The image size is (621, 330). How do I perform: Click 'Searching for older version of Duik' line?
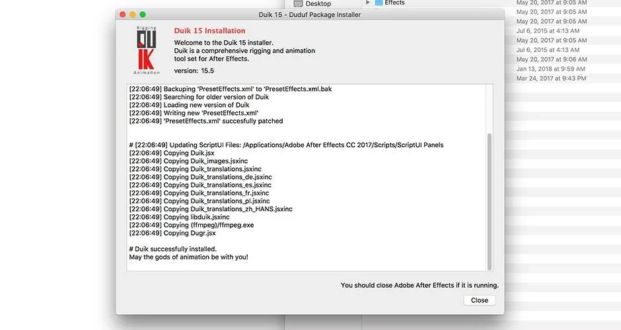point(199,97)
